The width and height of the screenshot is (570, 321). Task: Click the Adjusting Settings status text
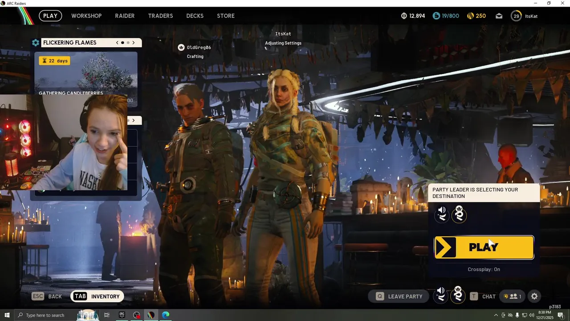coord(283,43)
